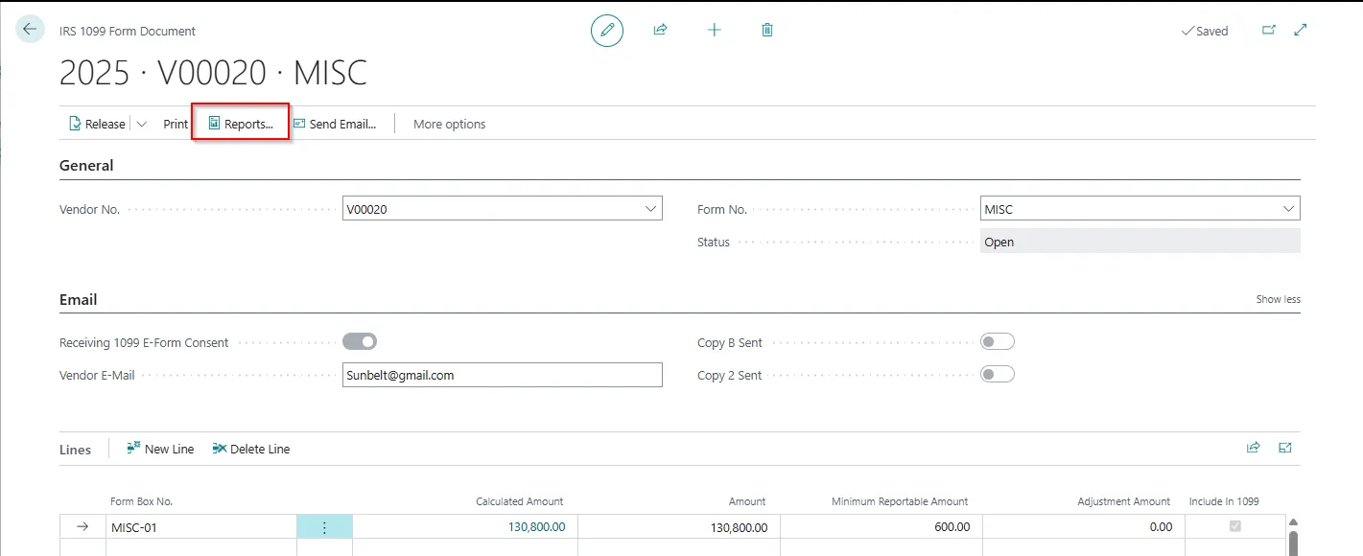This screenshot has height=556, width=1363.
Task: Toggle Receiving 1099 E-Form Consent switch
Action: point(360,341)
